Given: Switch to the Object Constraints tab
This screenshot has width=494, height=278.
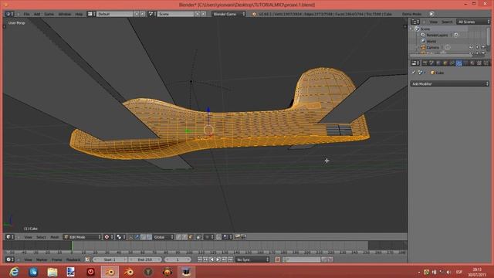Looking at the screenshot, I should [452, 63].
